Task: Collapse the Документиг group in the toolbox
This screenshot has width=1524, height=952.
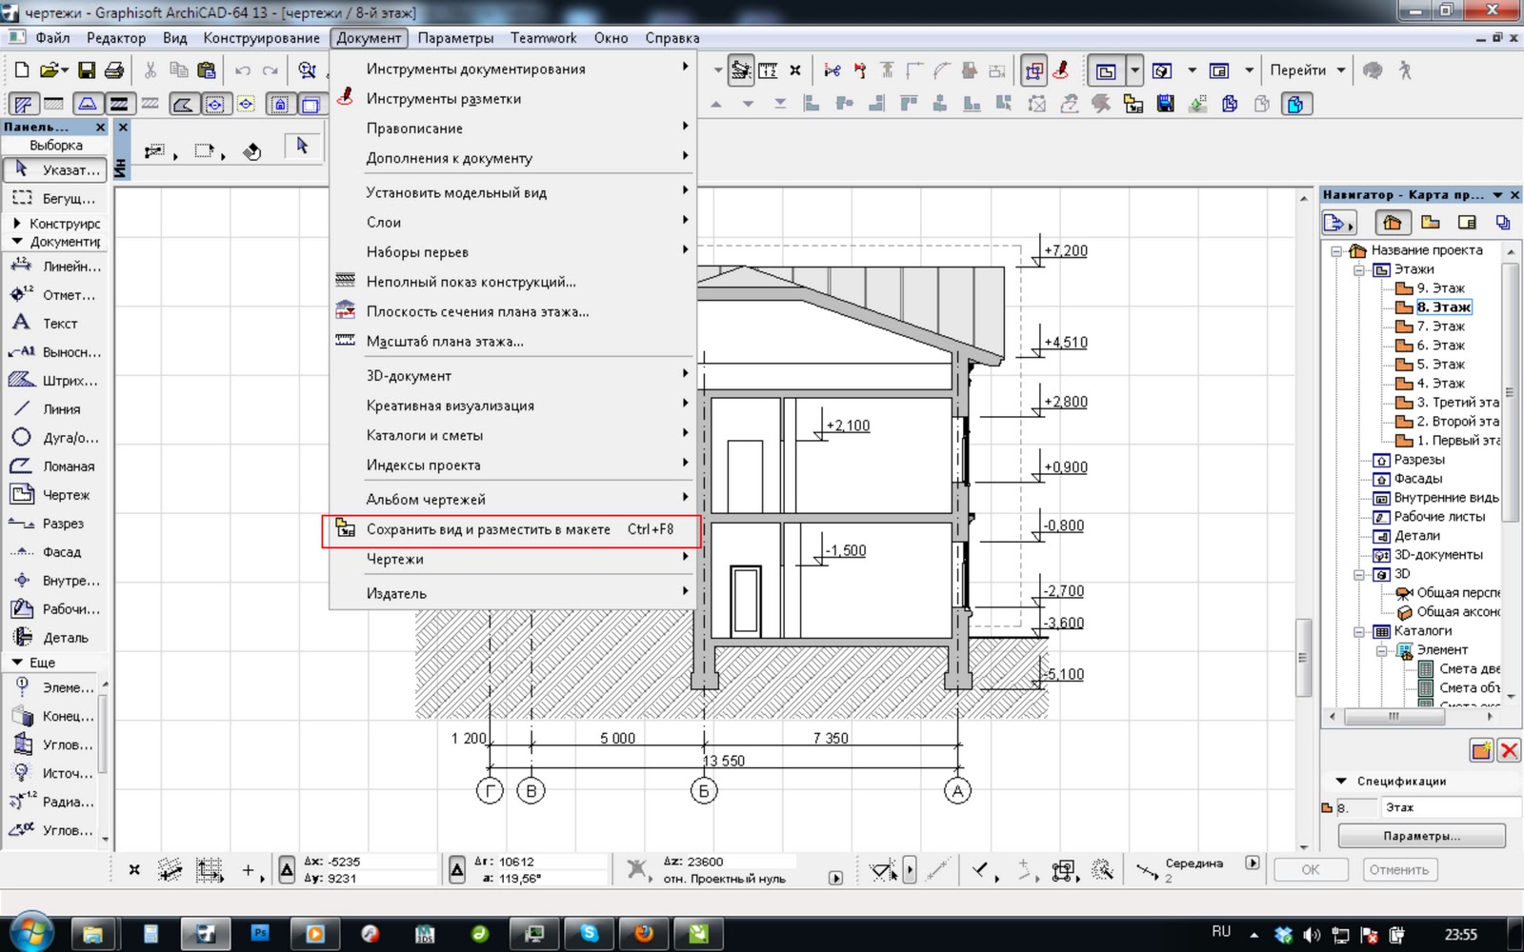Action: 17,242
